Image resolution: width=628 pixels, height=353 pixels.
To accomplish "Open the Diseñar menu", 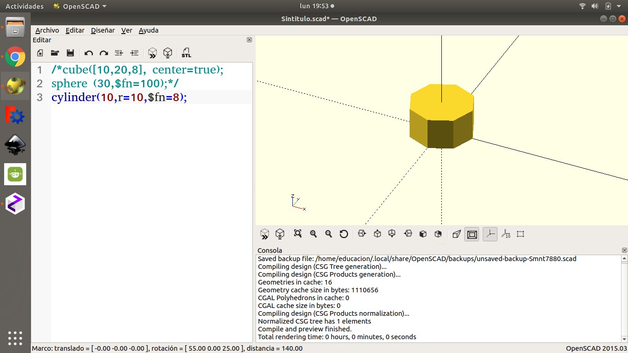I will point(102,30).
